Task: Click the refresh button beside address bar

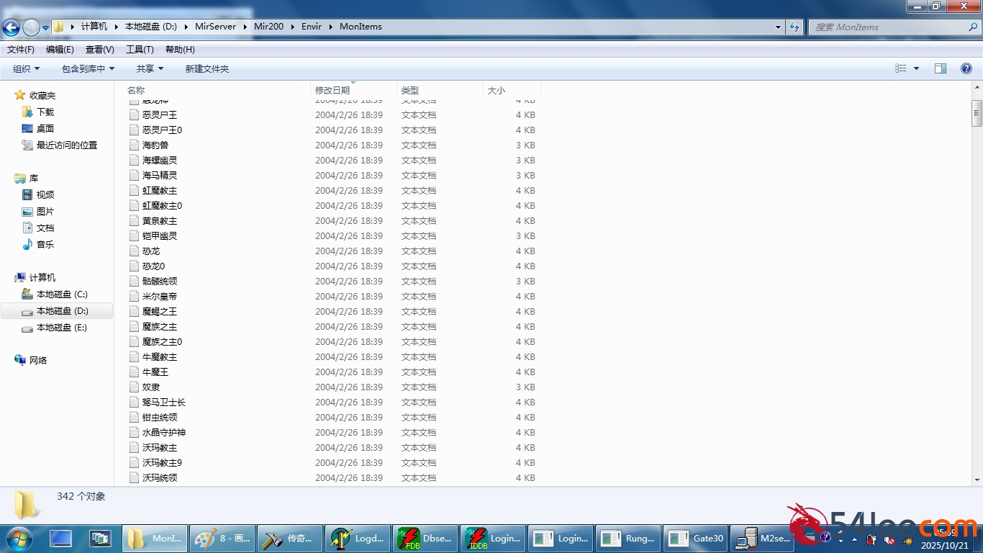Action: 794,27
